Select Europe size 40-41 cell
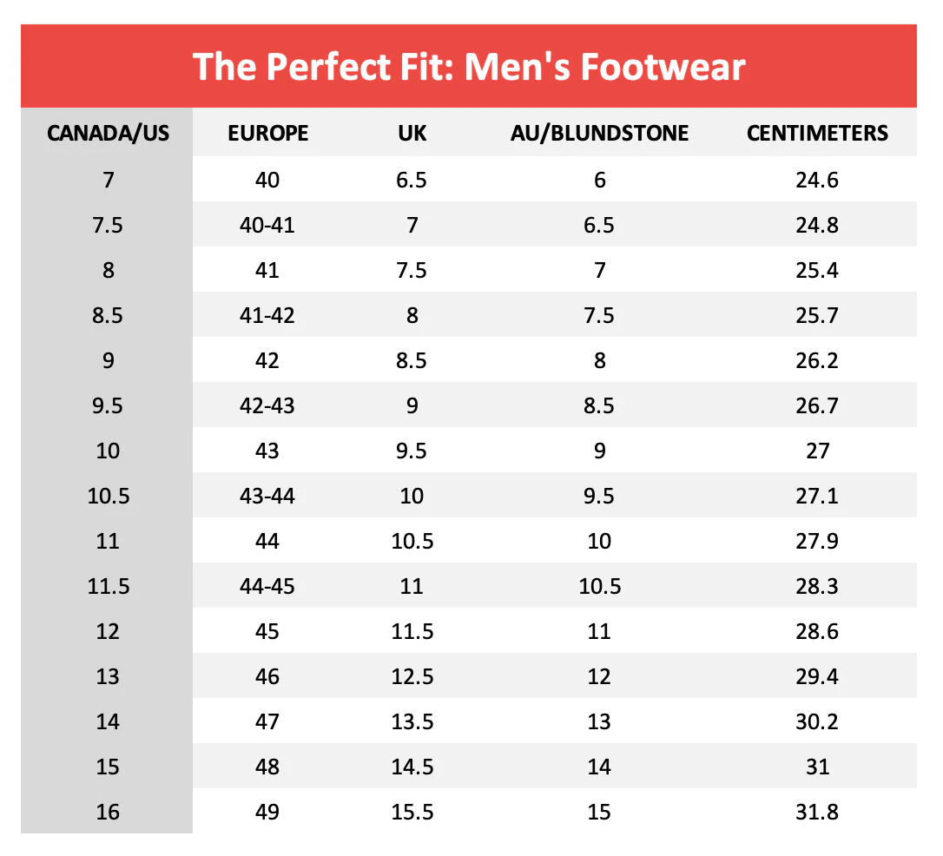Viewport: 943px width, 856px height. [x=267, y=226]
